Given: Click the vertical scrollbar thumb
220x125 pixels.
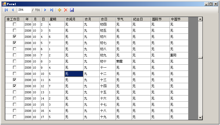Looking at the screenshot, I should [x=200, y=58].
